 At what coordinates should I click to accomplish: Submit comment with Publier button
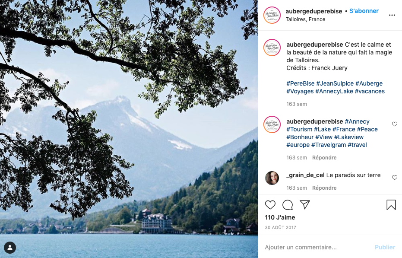click(385, 247)
